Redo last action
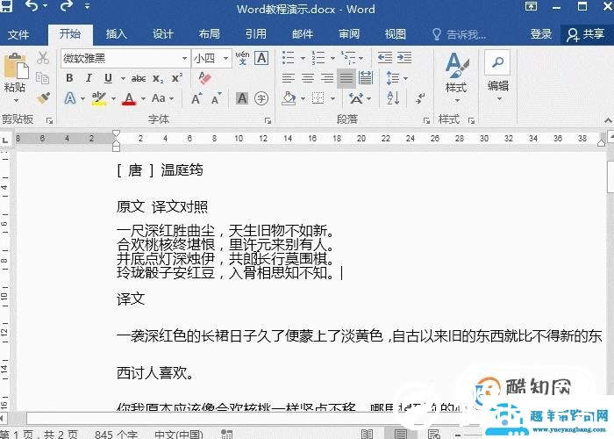Viewport: 614px width, 439px height. 66,6
